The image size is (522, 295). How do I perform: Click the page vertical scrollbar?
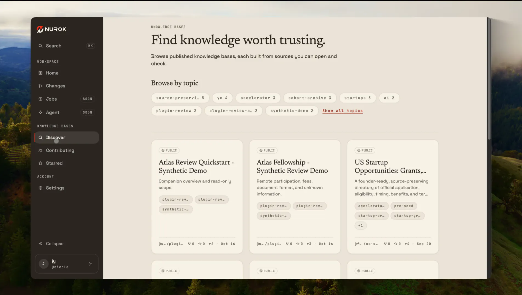point(489,79)
